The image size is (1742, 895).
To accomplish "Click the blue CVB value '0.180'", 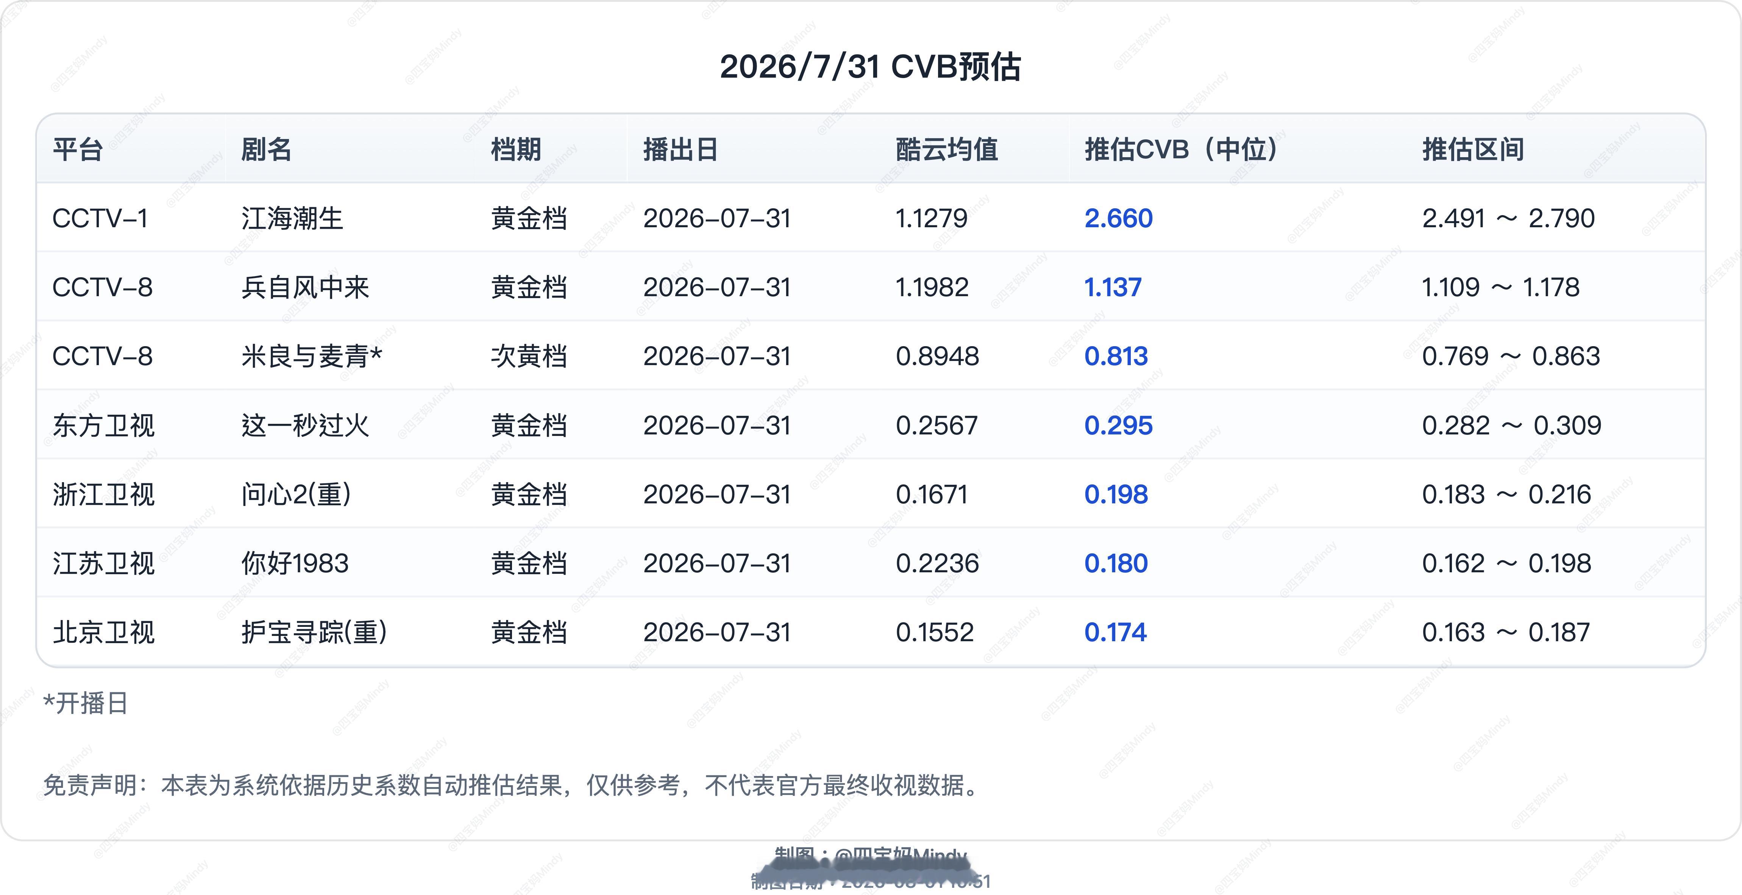I will [1116, 564].
